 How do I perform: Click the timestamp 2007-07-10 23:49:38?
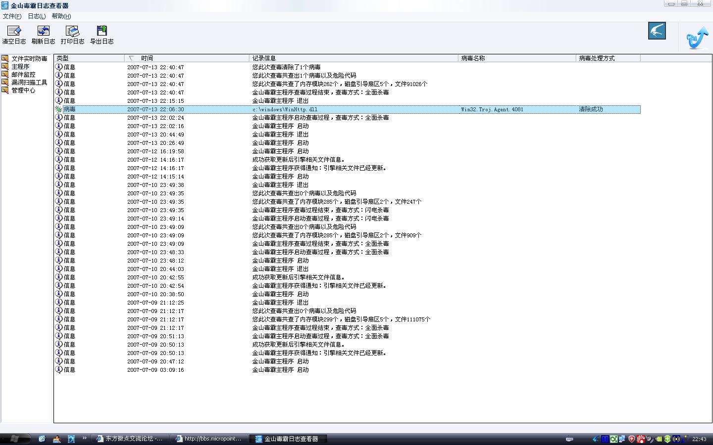pyautogui.click(x=155, y=185)
